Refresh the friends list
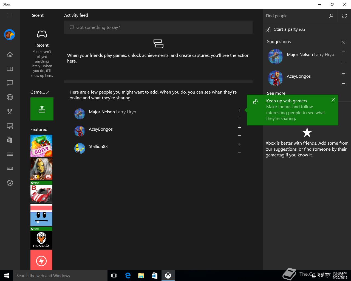This screenshot has width=351, height=281. (344, 16)
